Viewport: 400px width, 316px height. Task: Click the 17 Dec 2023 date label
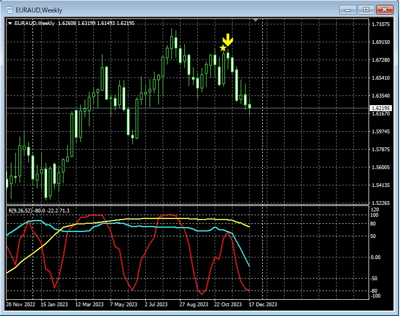point(263,305)
